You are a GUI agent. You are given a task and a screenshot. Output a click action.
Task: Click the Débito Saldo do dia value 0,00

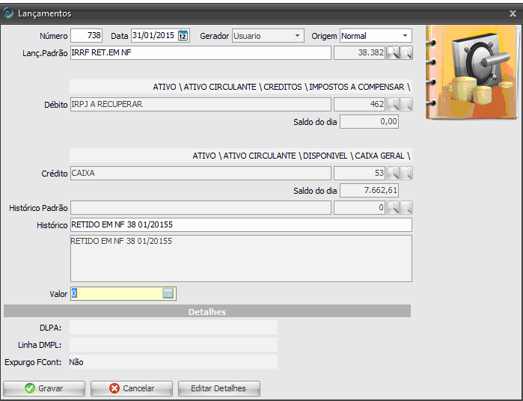coord(369,121)
